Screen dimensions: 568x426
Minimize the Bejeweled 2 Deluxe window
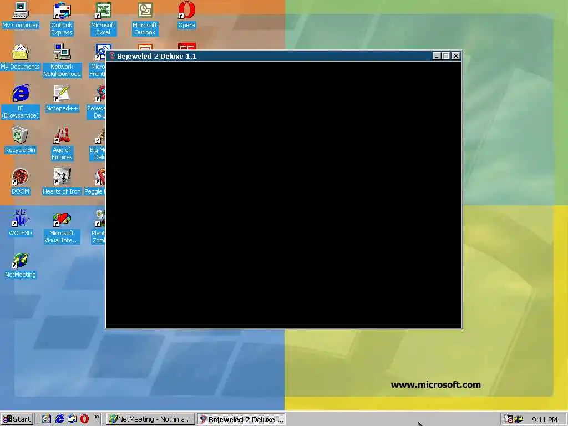[437, 56]
